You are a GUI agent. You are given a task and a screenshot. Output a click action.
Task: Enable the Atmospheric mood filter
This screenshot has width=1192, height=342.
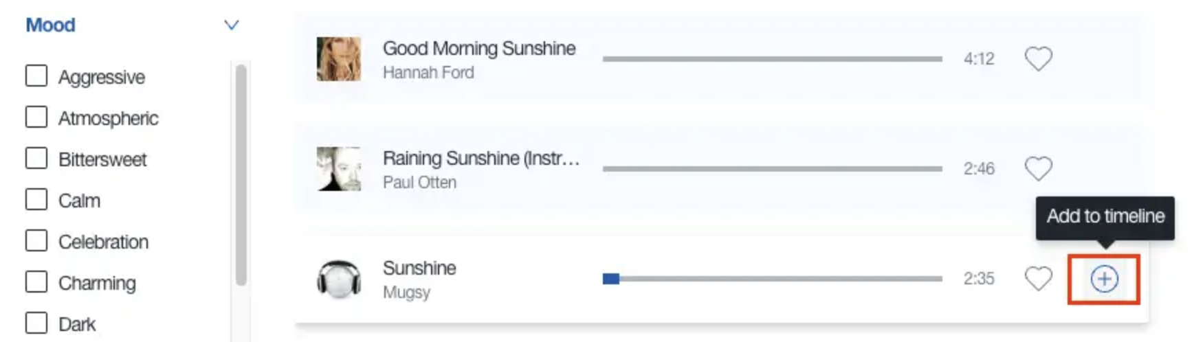point(36,117)
